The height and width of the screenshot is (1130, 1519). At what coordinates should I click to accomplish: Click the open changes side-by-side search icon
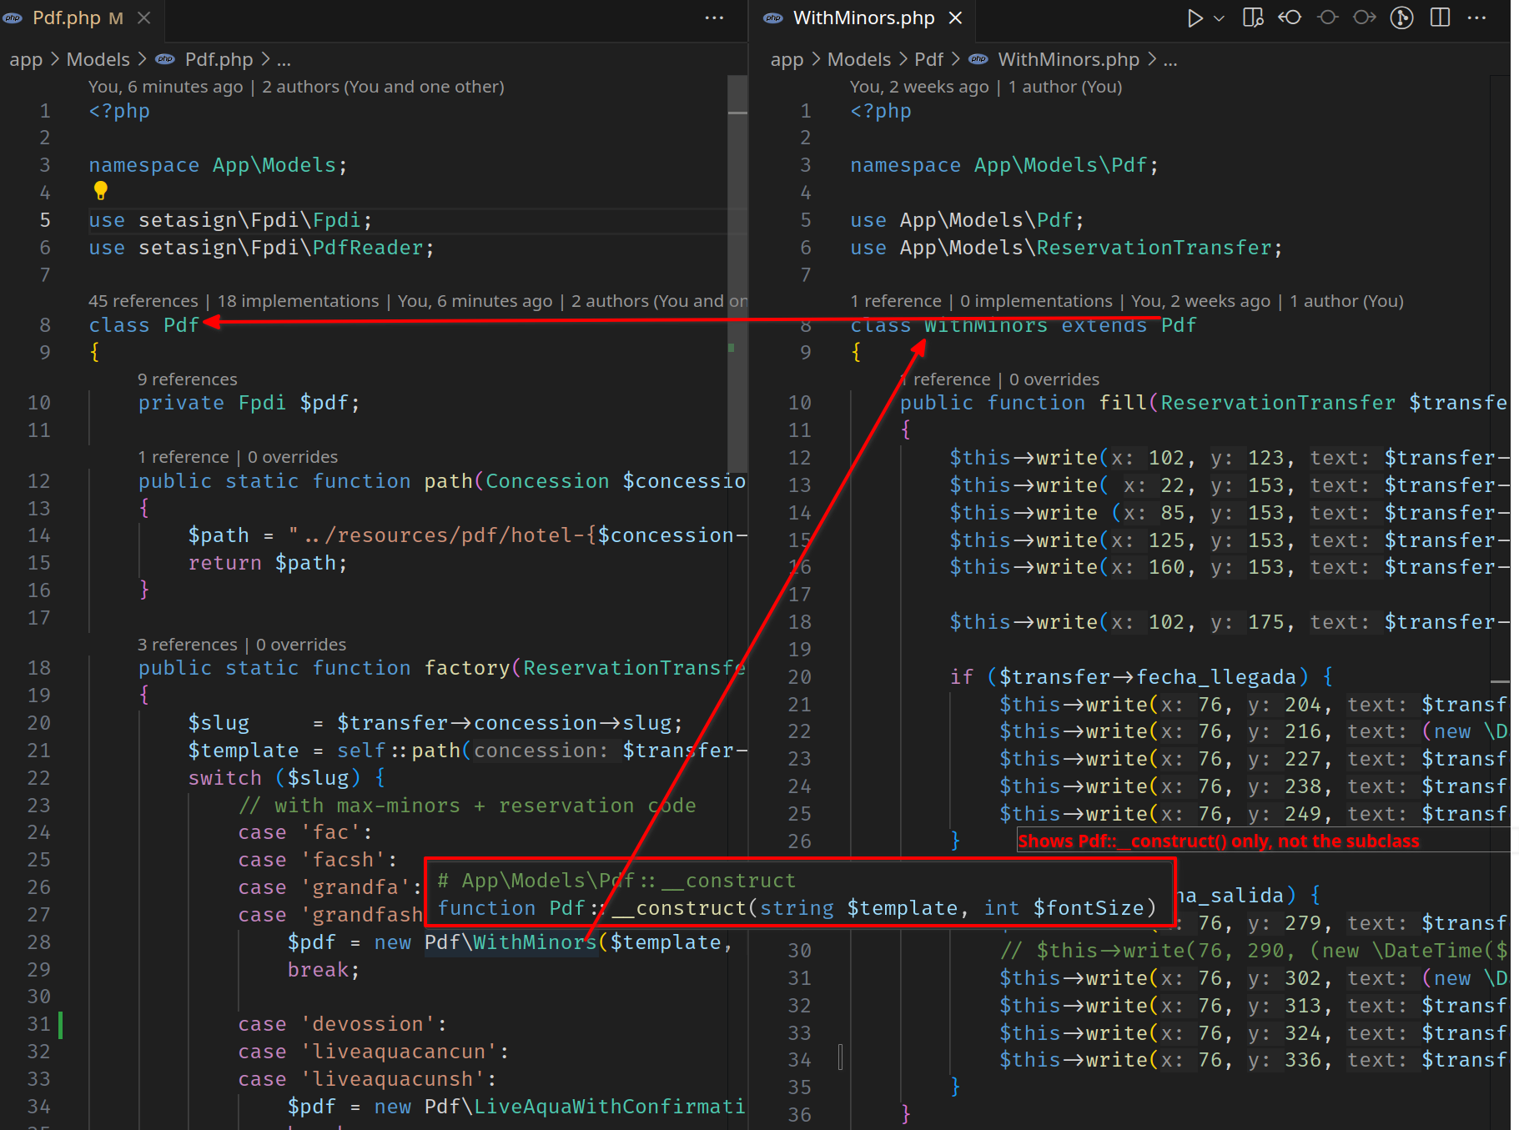point(1253,18)
